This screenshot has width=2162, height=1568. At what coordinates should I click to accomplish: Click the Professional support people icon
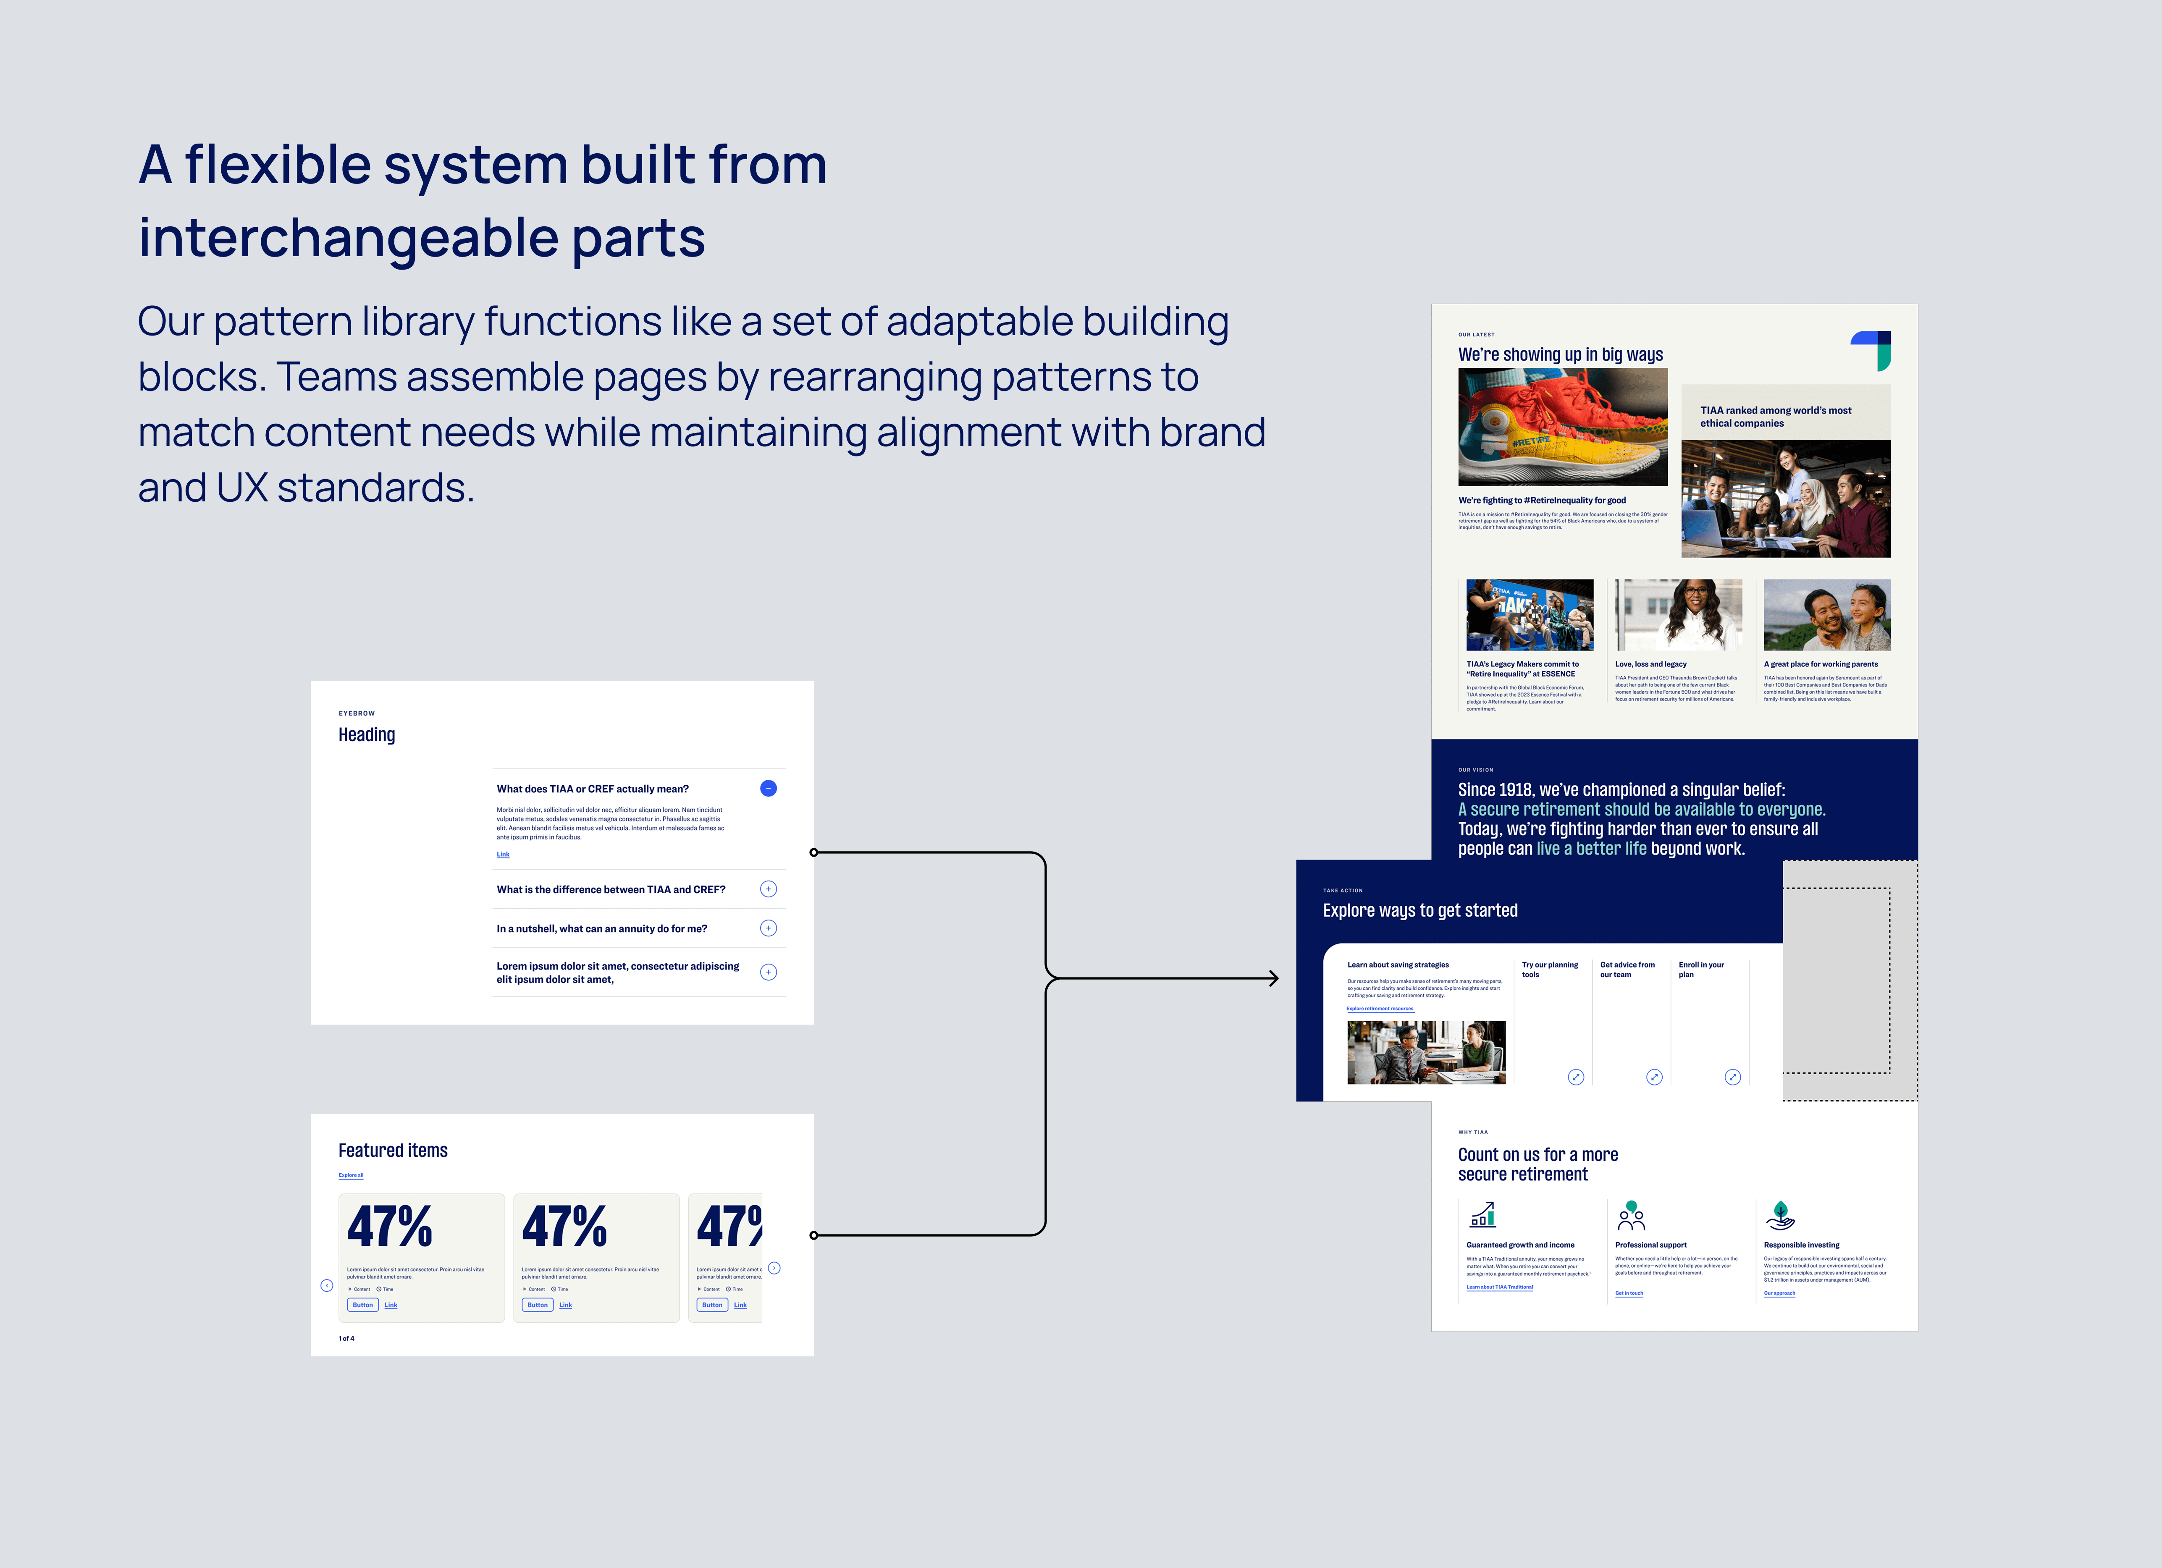pos(1631,1215)
